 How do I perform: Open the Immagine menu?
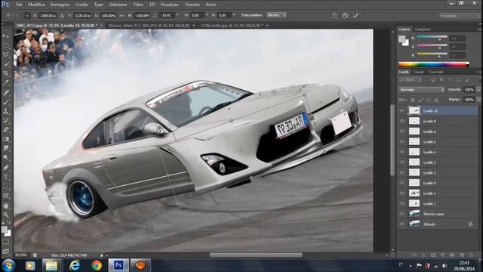click(60, 5)
